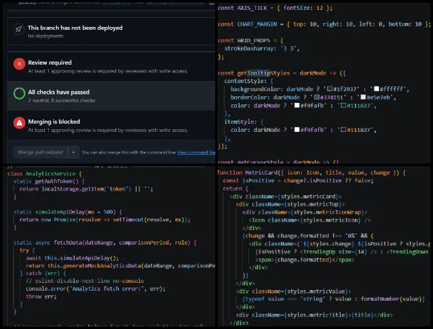Click the generateMockAnalyticsData call

(102, 266)
